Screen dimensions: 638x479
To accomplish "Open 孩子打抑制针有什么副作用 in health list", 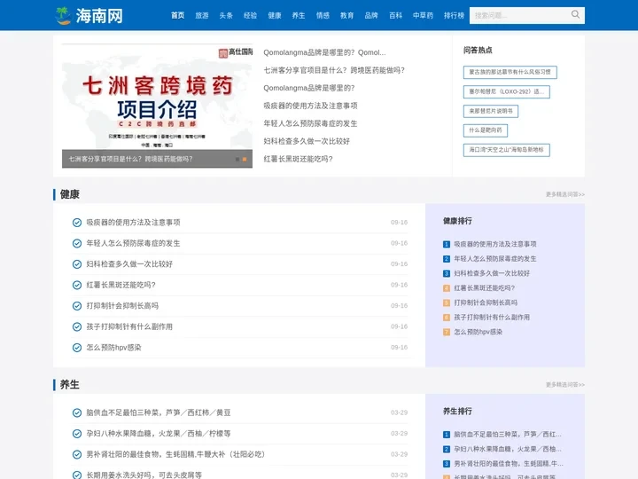I will (129, 326).
